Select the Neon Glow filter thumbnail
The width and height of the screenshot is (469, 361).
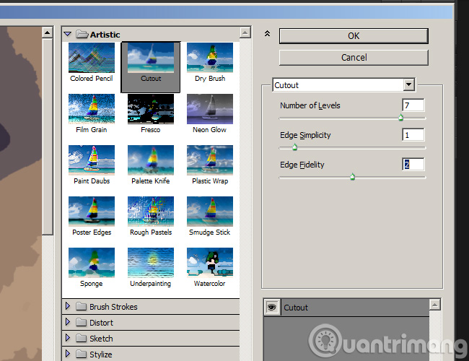[x=210, y=109]
